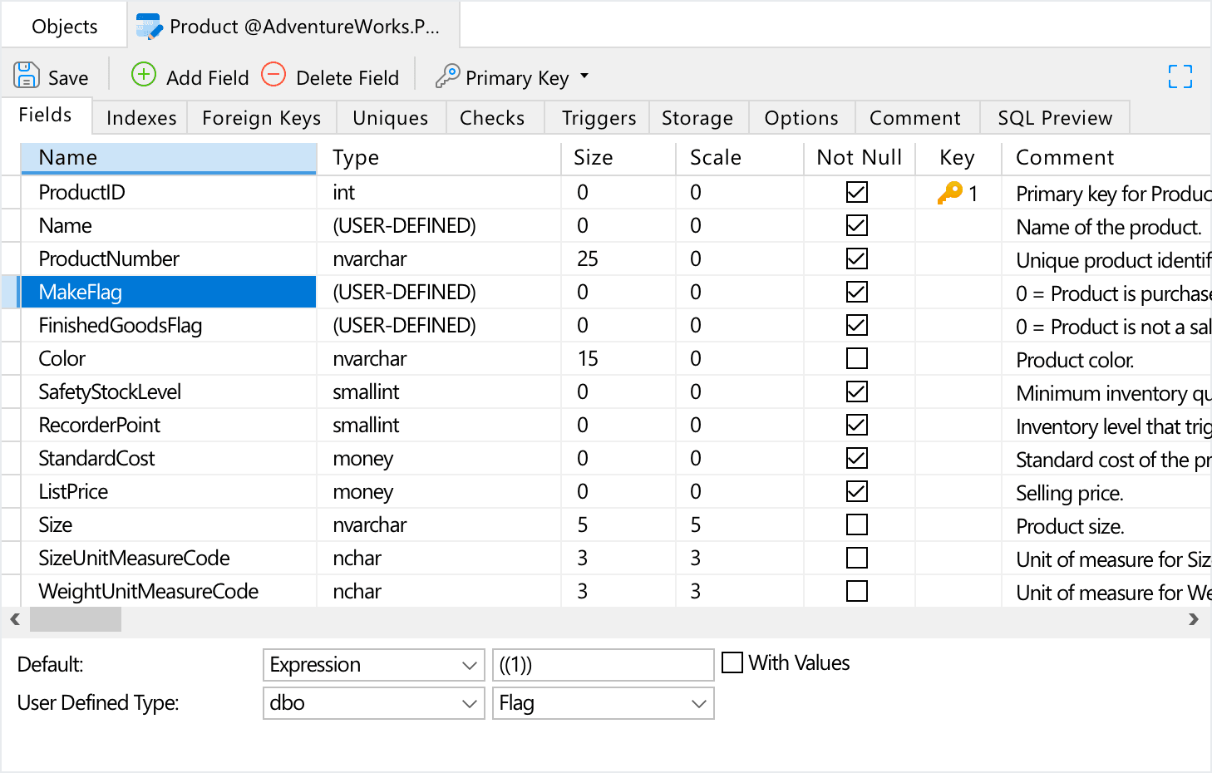Click the green Add Field plus icon

point(144,75)
